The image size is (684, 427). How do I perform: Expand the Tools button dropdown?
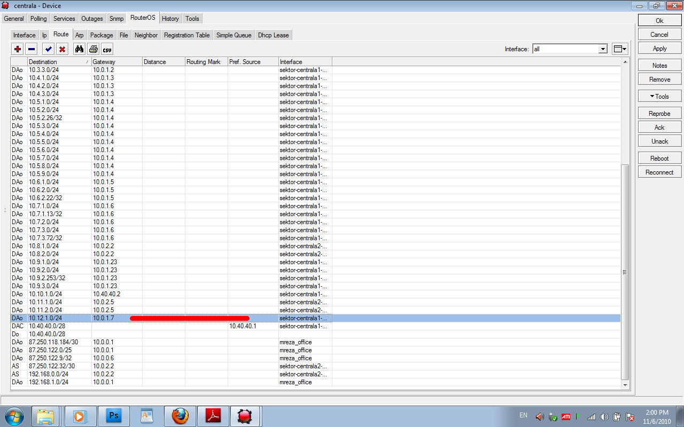(659, 96)
